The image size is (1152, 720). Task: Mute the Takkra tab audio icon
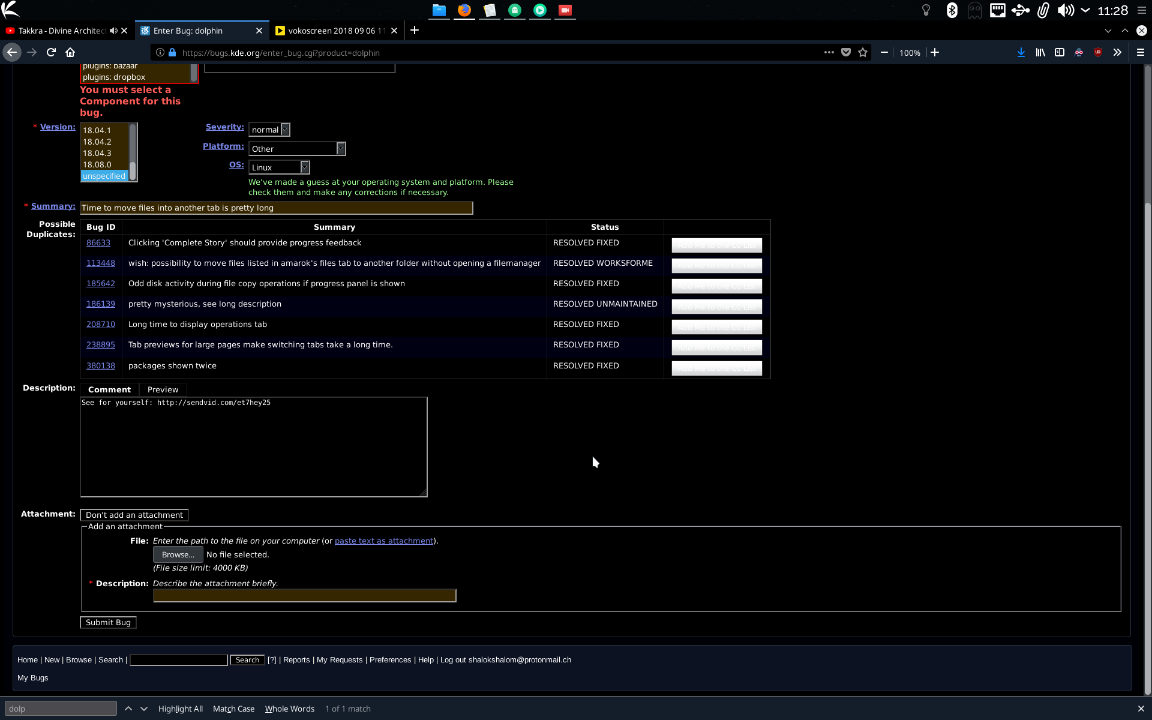tap(113, 31)
